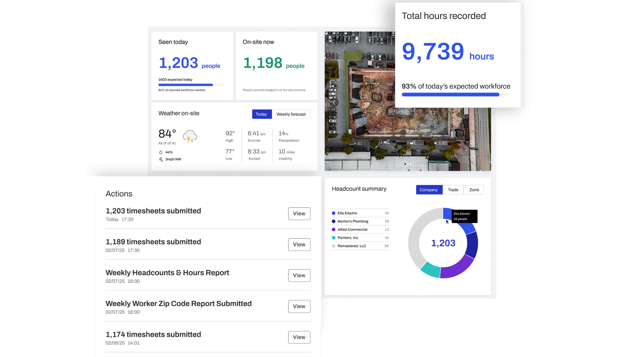Click the 84° current temperature
Viewport: 636px width, 357px height.
click(167, 134)
